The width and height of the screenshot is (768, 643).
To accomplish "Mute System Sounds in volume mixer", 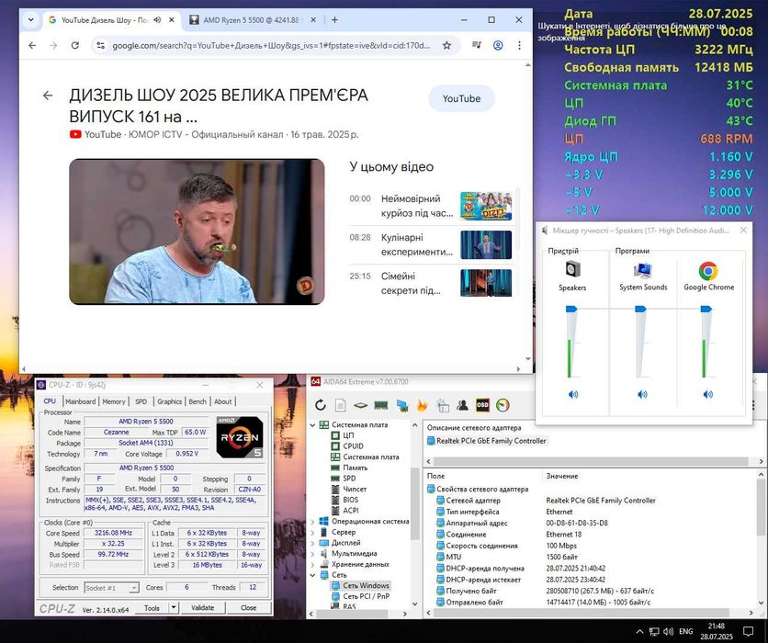I will (643, 394).
